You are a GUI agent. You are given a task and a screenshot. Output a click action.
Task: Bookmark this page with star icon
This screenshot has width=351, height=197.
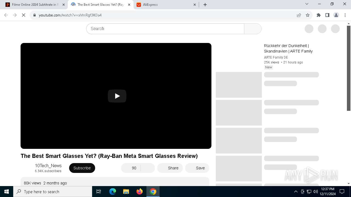point(308,15)
